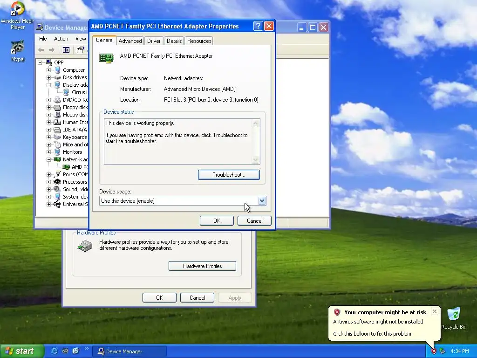Expand the Universal Serial Bus node
Screen dimensions: 477x358
[x=48, y=204]
